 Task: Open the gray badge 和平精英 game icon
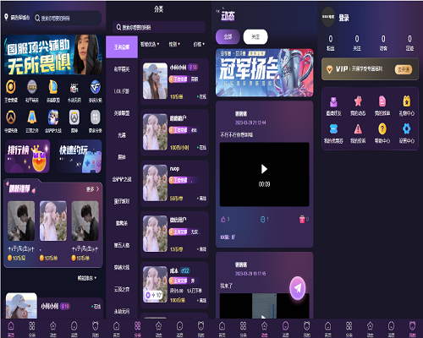pos(32,87)
